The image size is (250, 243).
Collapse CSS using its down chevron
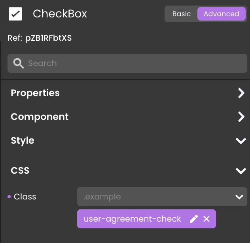pyautogui.click(x=241, y=171)
